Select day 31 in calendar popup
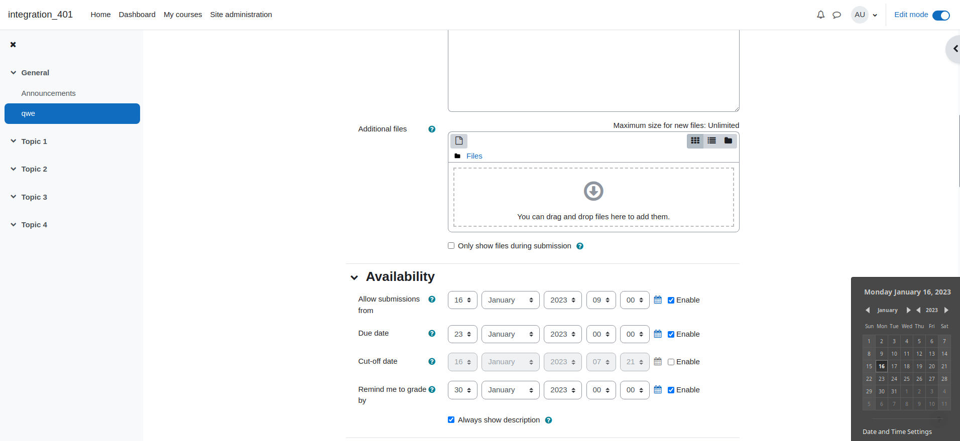Image resolution: width=960 pixels, height=441 pixels. click(894, 391)
